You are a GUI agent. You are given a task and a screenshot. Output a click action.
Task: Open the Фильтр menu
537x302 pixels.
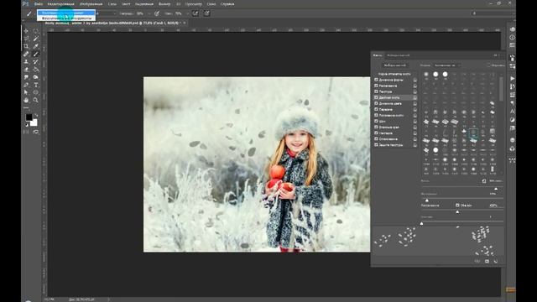pos(164,3)
